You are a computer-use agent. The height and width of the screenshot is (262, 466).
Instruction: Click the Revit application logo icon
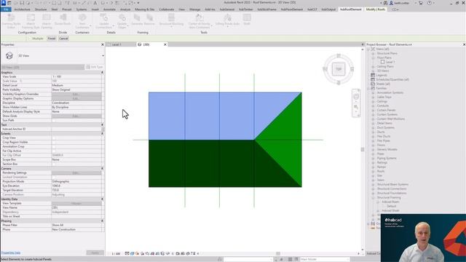[3, 3]
